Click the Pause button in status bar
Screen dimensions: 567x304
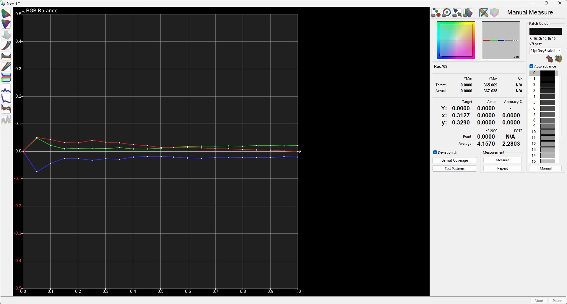557,301
